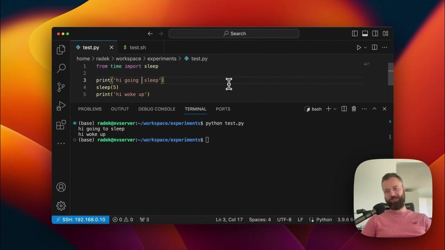Kill the terminal with trash icon
The image size is (445, 250).
(x=354, y=109)
